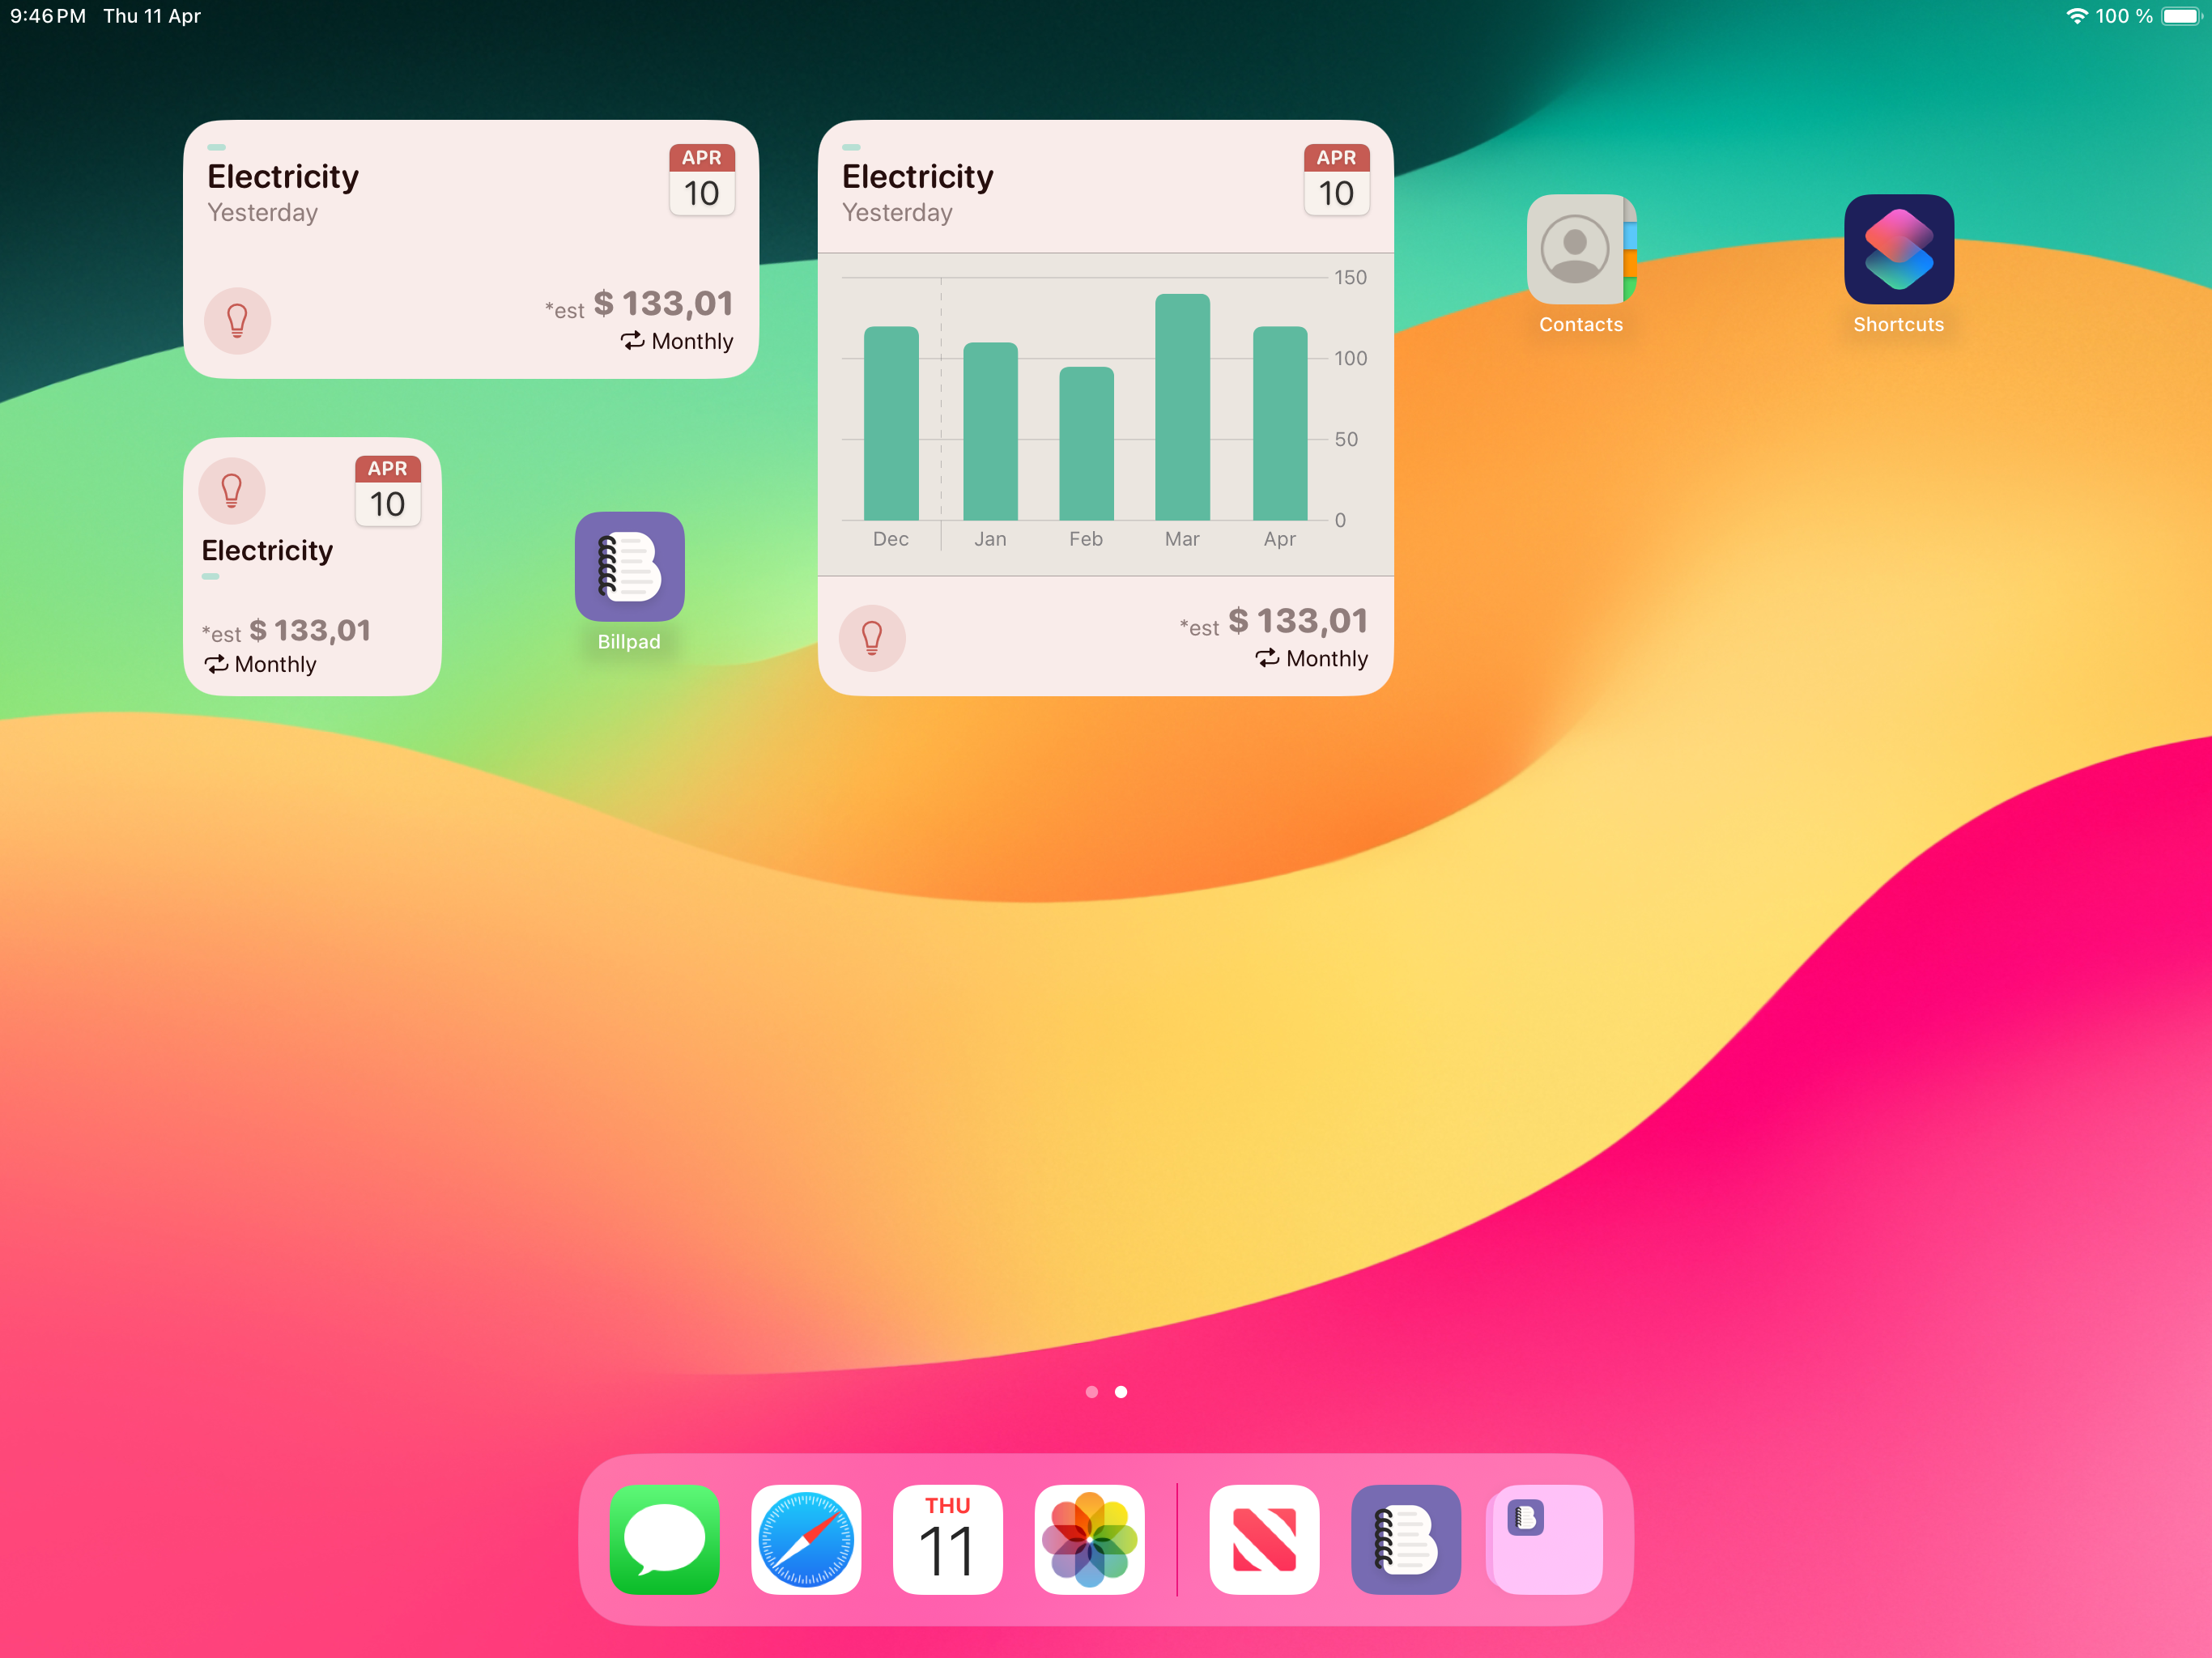The image size is (2212, 1658).
Task: Go to the first home screen page dot
Action: tap(1091, 1391)
